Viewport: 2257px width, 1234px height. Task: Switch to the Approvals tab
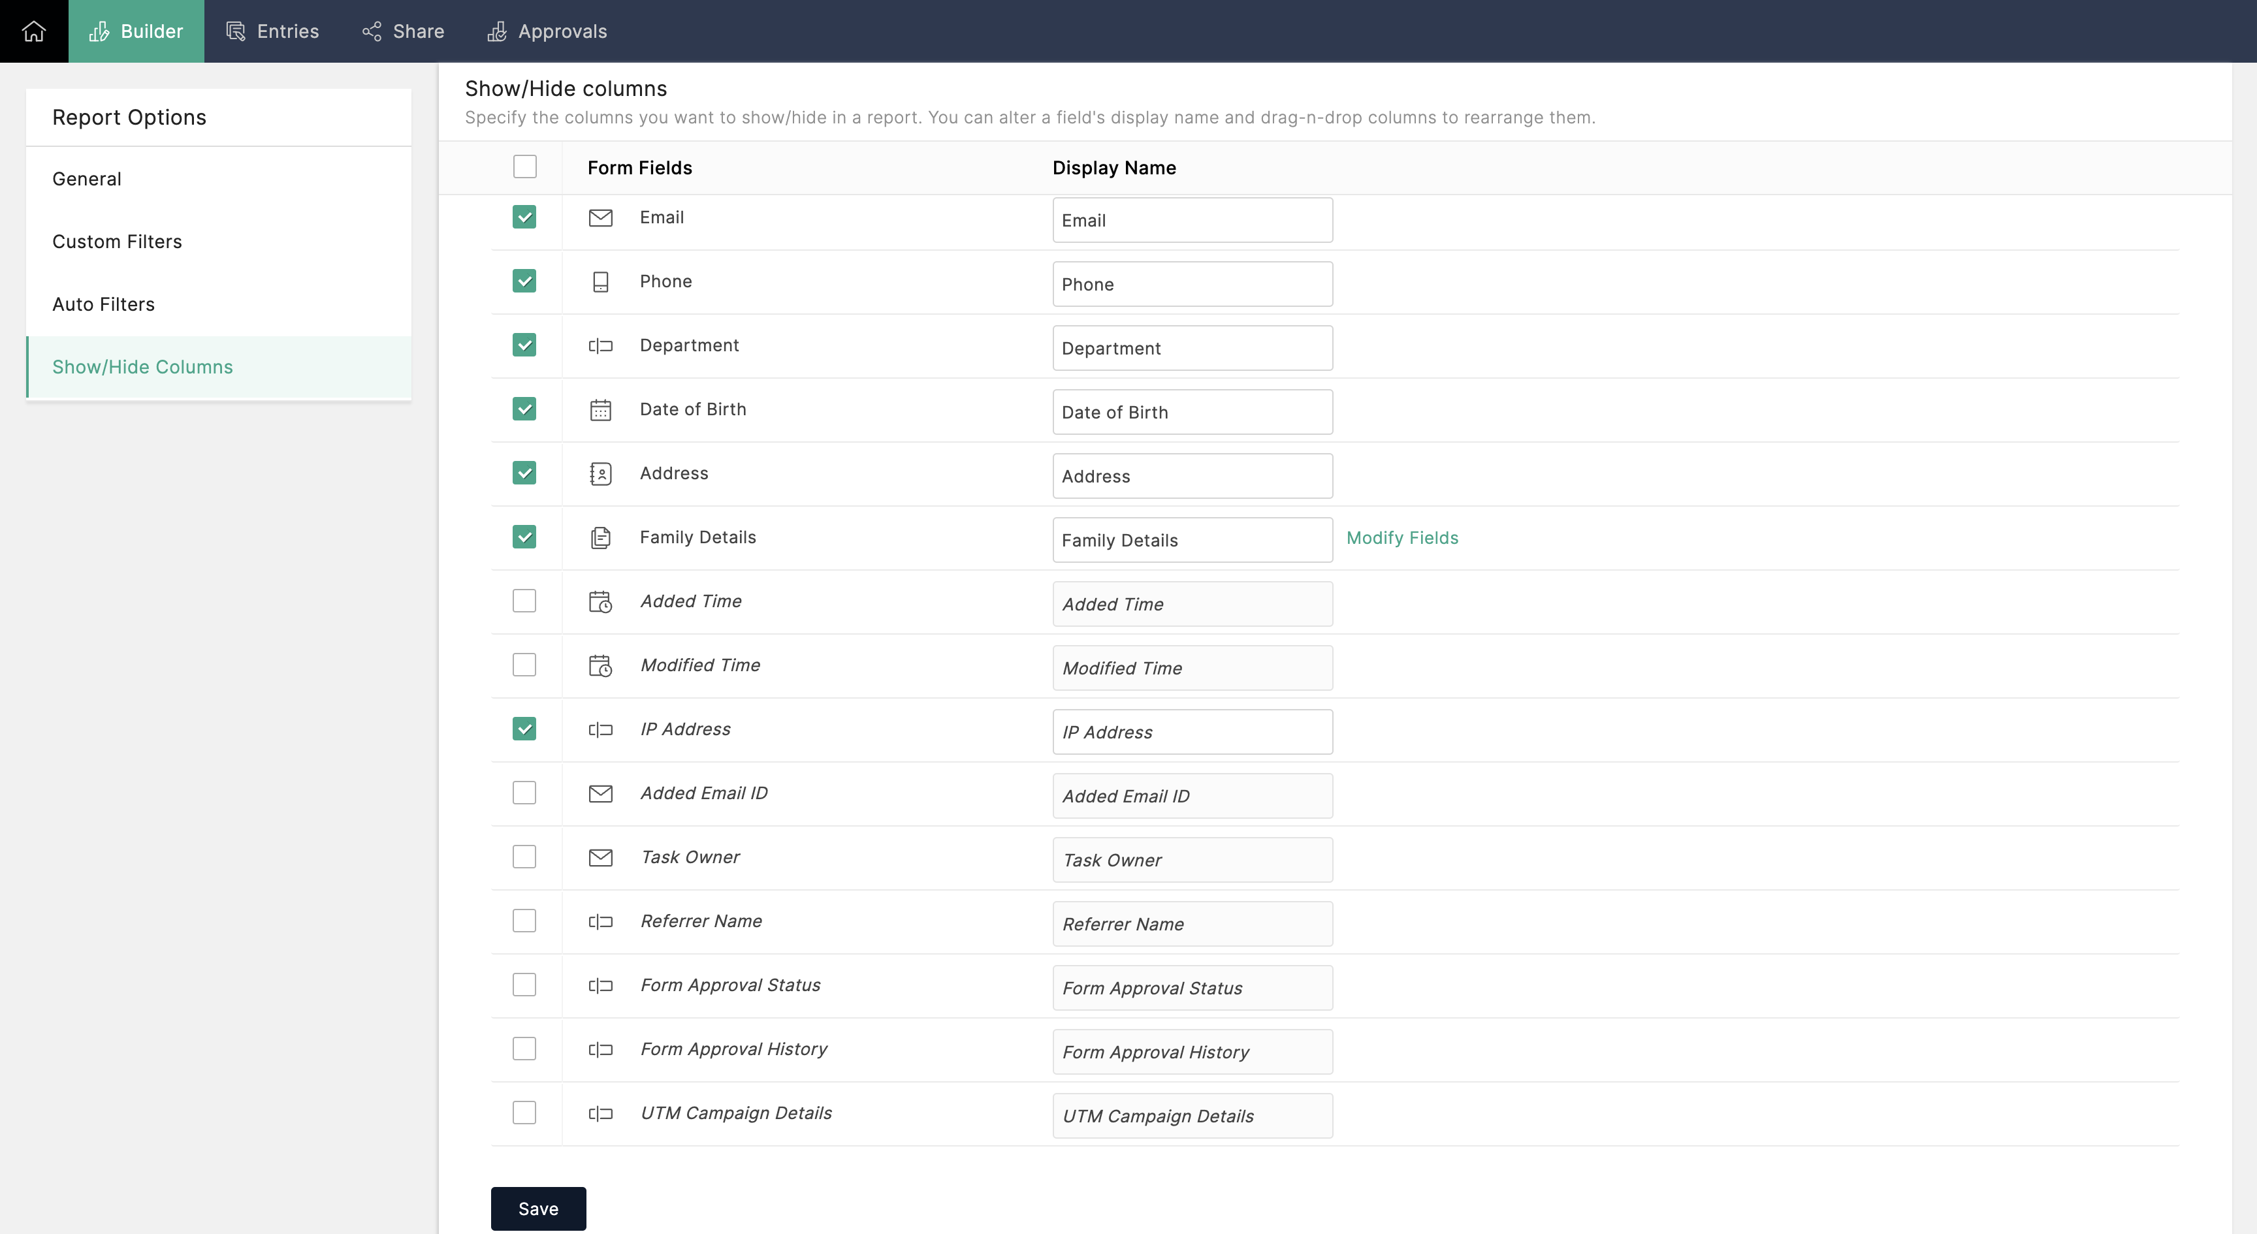547,31
